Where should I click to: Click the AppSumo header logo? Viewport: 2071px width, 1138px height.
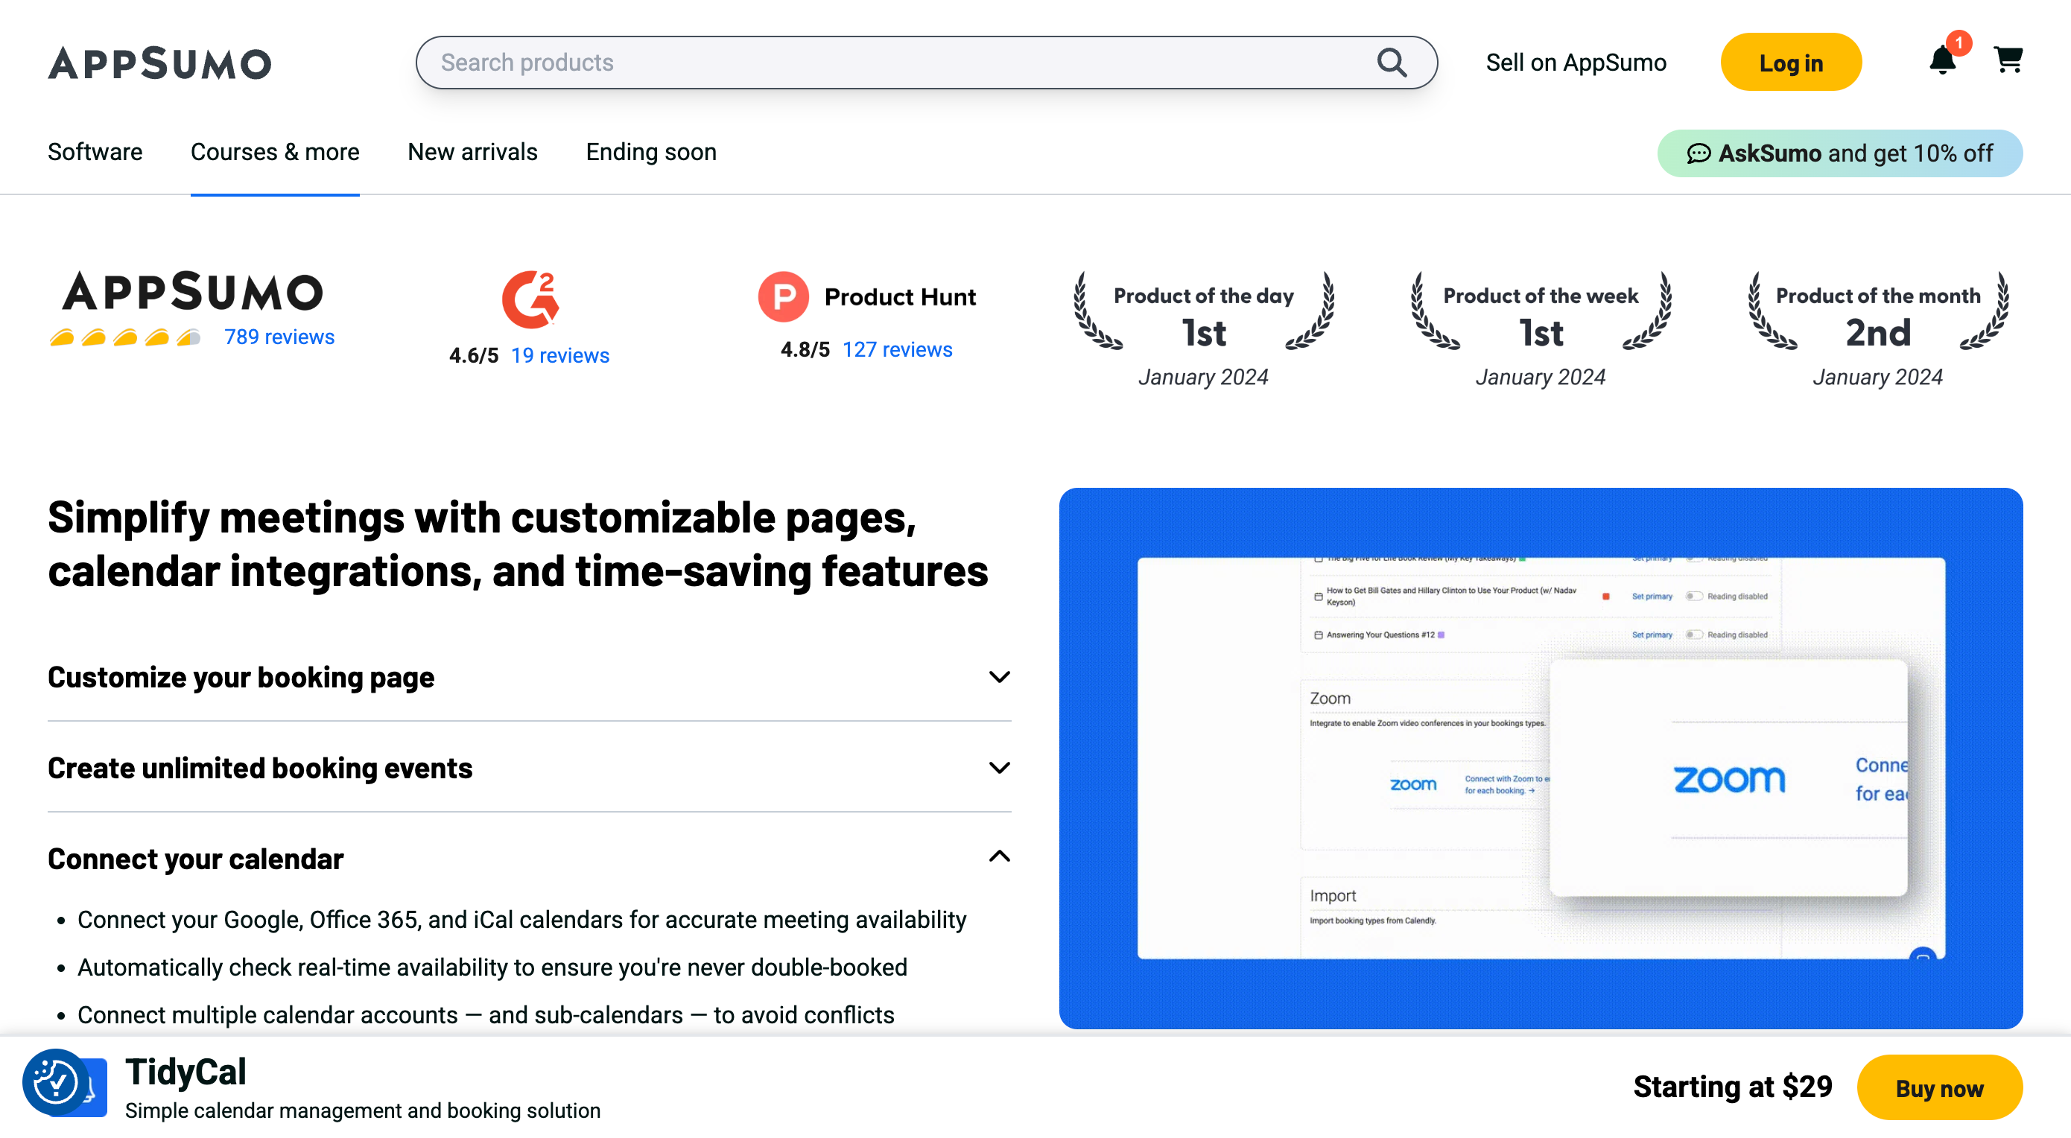pyautogui.click(x=159, y=63)
